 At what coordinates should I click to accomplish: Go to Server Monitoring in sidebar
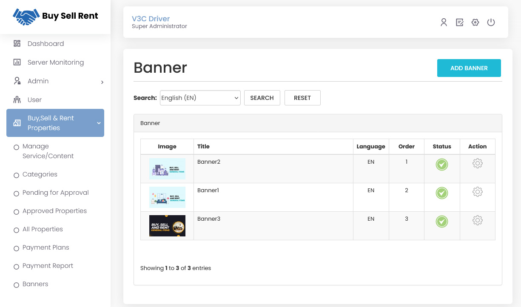click(55, 63)
